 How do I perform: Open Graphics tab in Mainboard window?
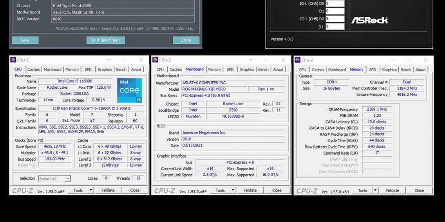(x=247, y=70)
